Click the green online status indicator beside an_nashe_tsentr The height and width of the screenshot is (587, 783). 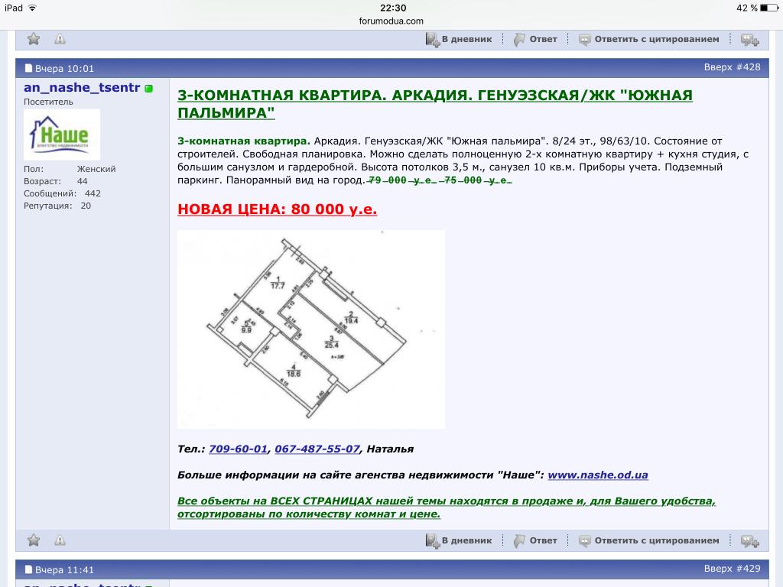tap(148, 89)
